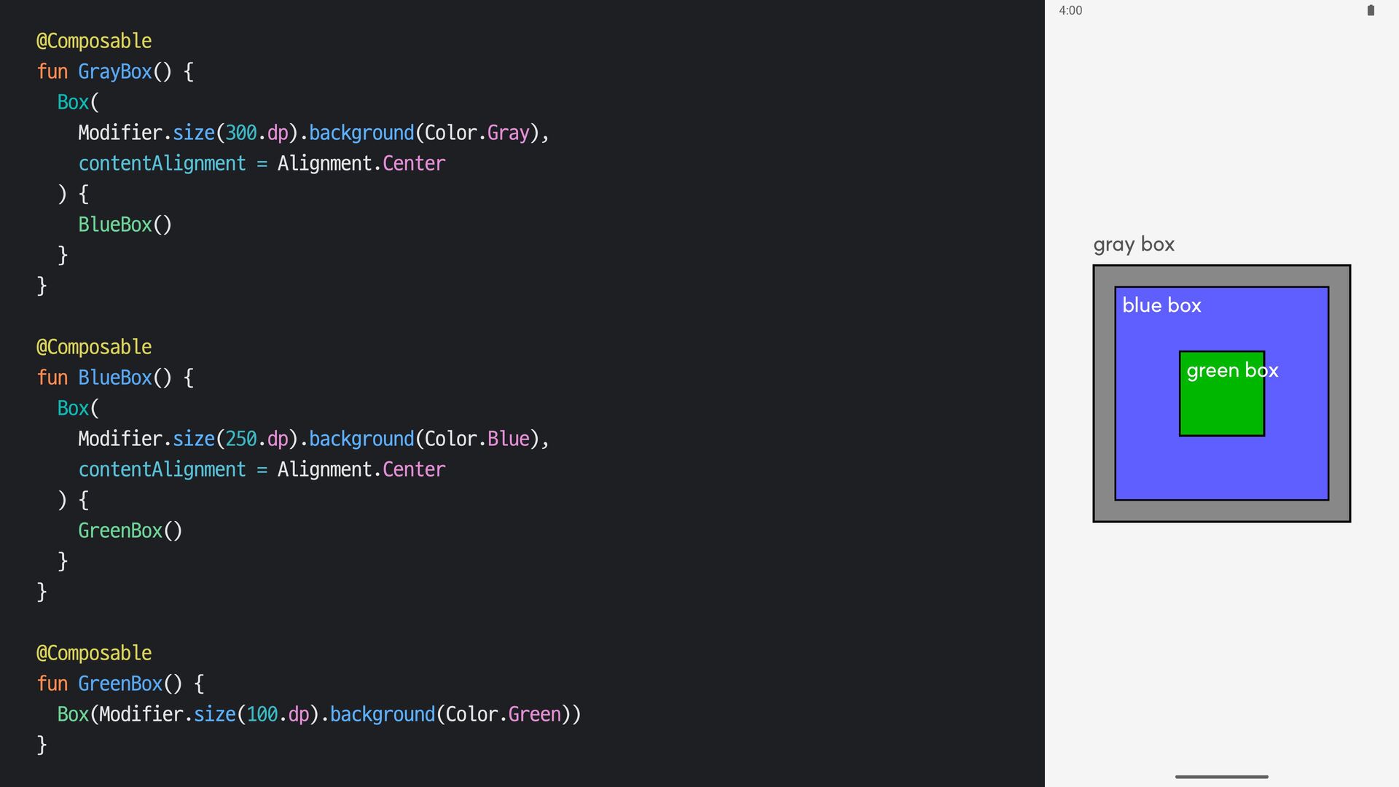Click the 4:00 clock in status bar
Screen dimensions: 1399x787
tap(1070, 10)
